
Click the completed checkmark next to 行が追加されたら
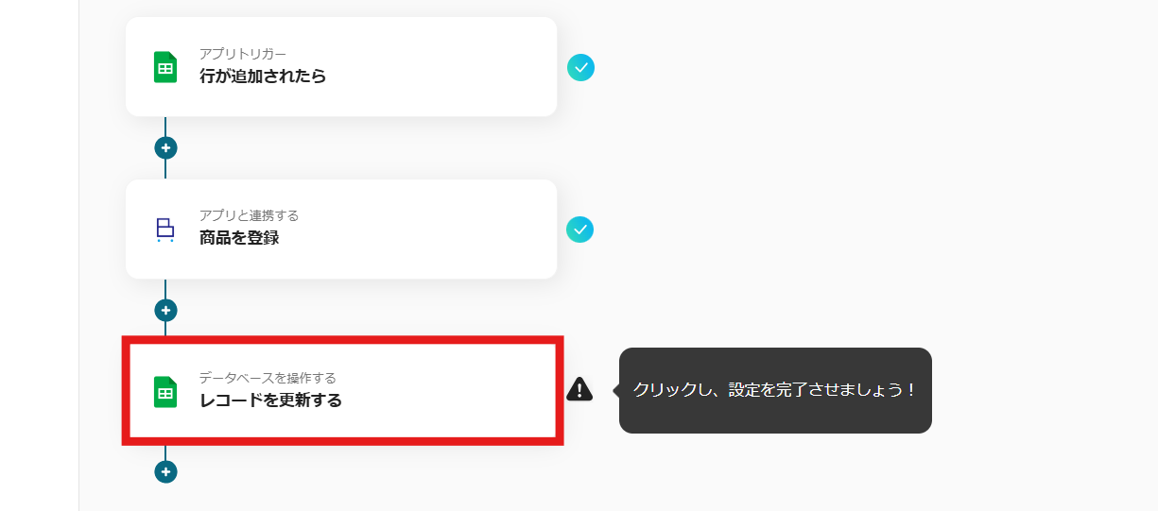[580, 67]
